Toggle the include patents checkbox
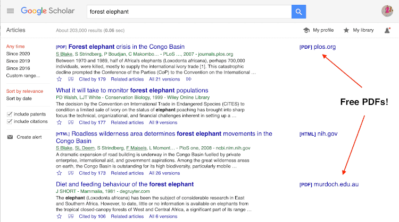 coord(10,114)
